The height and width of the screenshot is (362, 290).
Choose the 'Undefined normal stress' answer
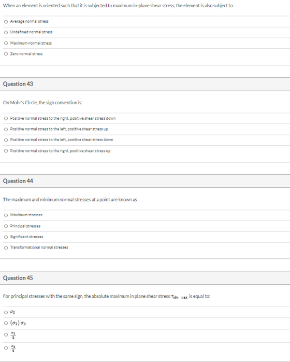(x=6, y=32)
